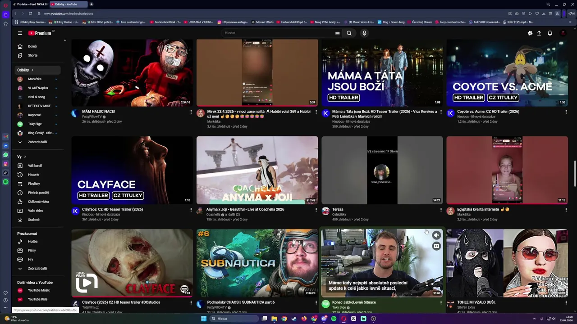
Task: Reload the page in Opera
Action: click(30, 13)
